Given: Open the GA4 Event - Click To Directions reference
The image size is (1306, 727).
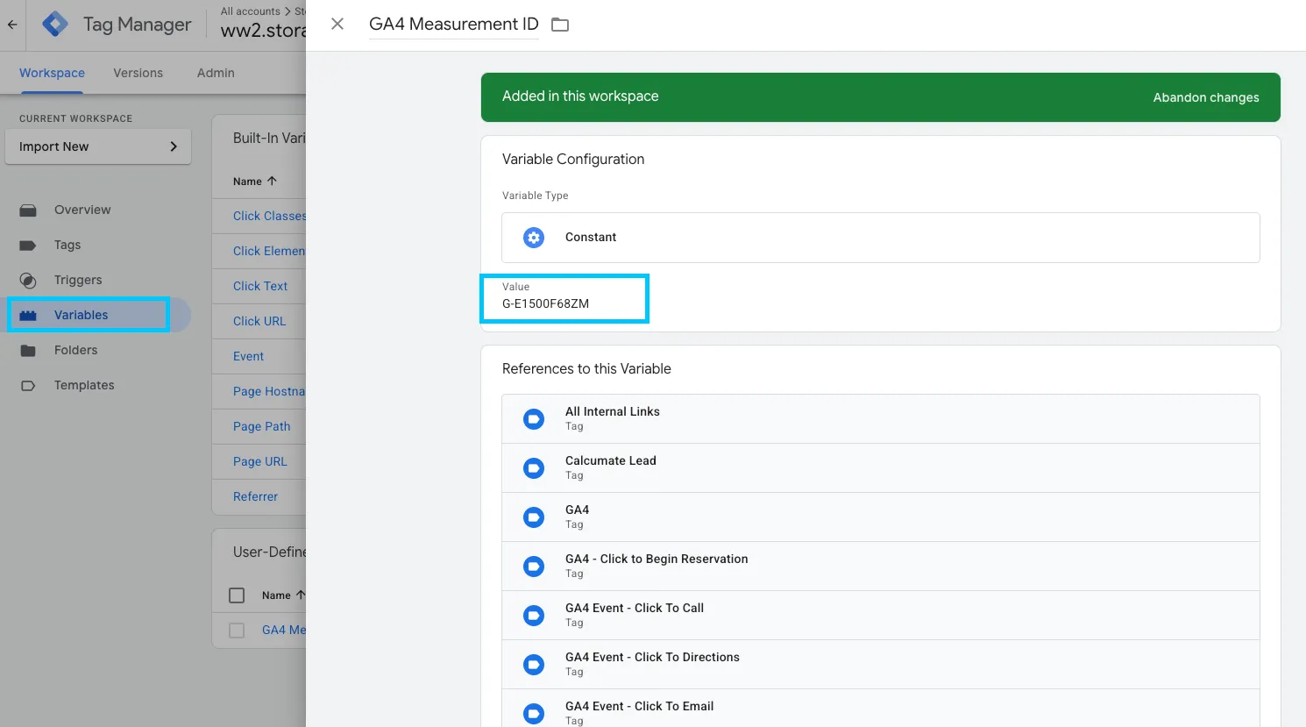Looking at the screenshot, I should (881, 665).
